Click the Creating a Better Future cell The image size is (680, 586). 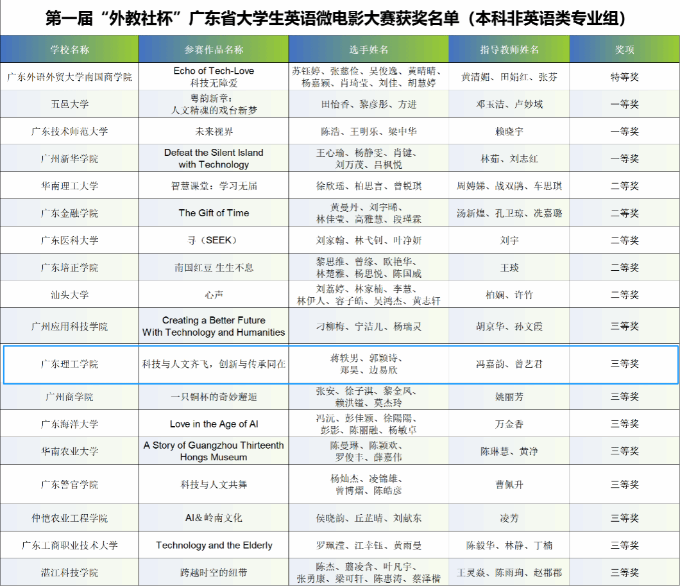click(214, 326)
